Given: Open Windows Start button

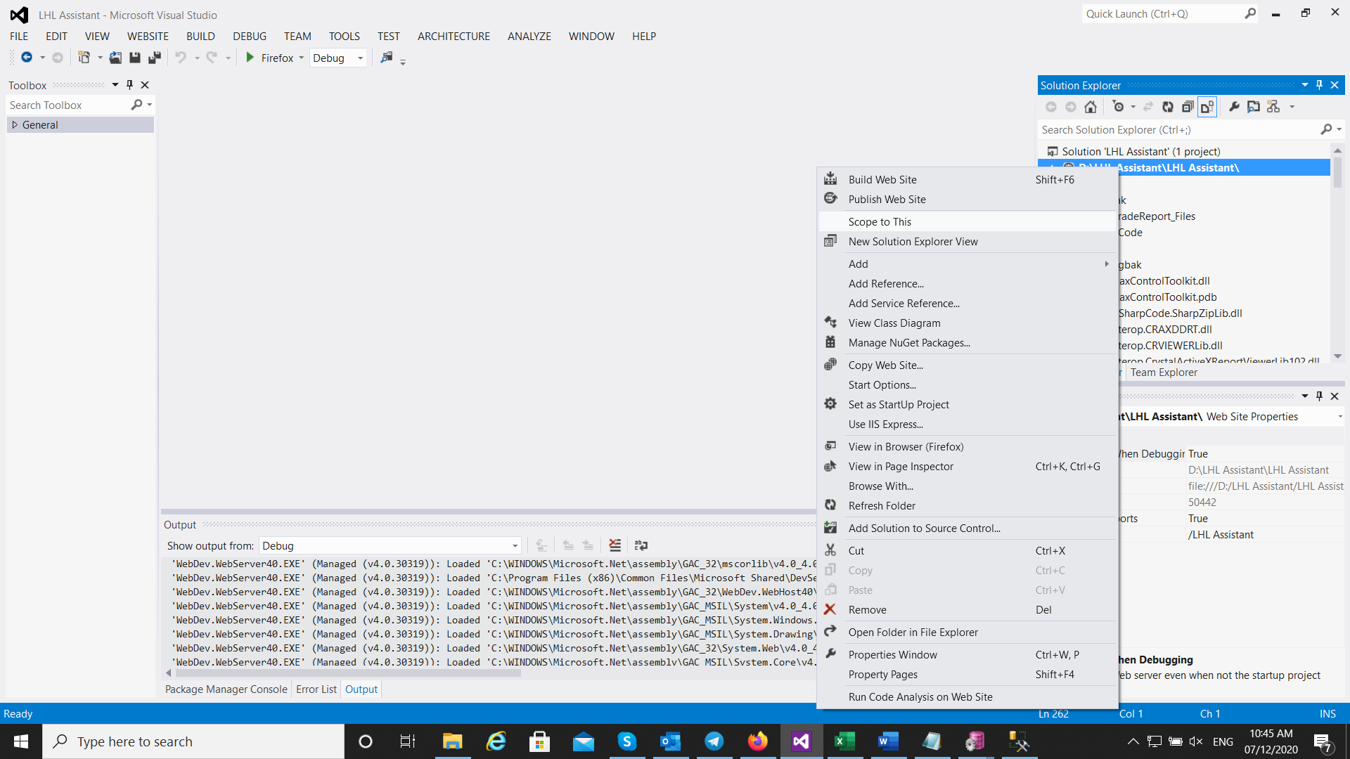Looking at the screenshot, I should [x=21, y=741].
